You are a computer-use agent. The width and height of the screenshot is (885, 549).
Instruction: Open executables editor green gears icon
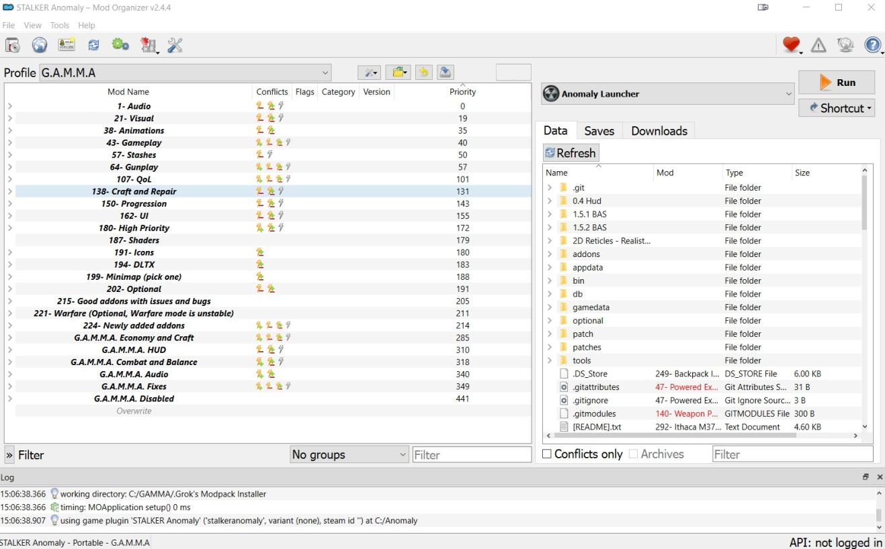[x=120, y=45]
